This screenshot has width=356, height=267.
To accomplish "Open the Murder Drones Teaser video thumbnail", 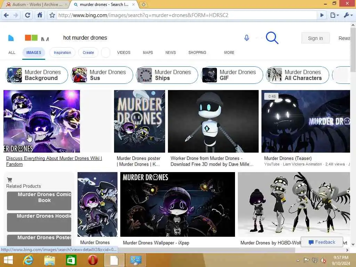I will coord(306,121).
